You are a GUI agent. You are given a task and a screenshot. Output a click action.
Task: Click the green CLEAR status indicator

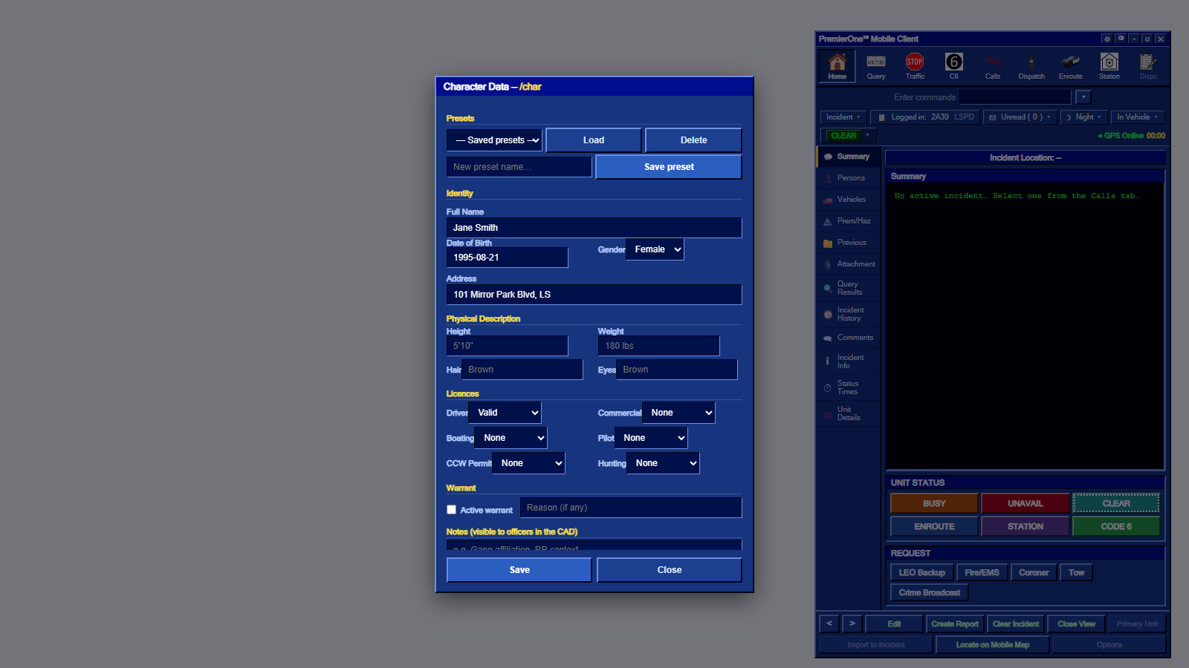click(x=843, y=136)
